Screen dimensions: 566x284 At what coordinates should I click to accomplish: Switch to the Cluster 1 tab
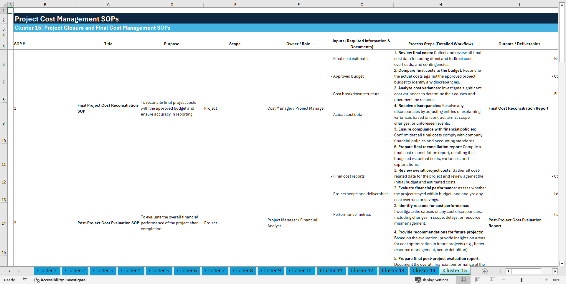pyautogui.click(x=47, y=271)
